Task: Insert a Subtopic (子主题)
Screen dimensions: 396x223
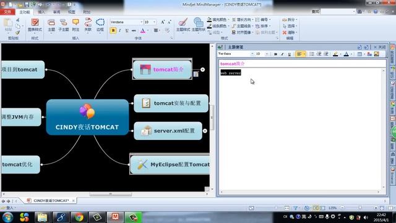Action: [x=63, y=25]
